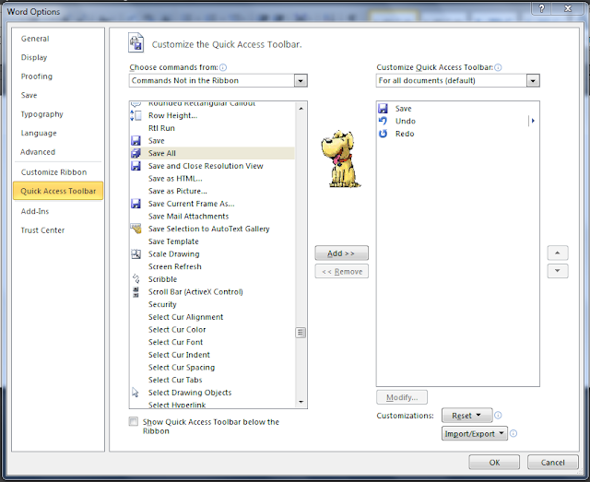Click the commands list scroll down arrow
This screenshot has width=590, height=482.
coord(301,402)
